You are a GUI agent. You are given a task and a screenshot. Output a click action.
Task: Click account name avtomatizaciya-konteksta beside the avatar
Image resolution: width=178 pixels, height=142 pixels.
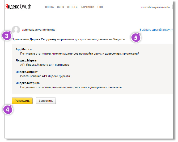coord(39,30)
